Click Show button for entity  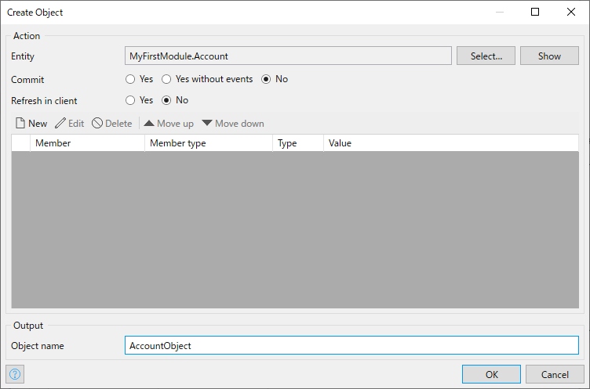point(549,56)
